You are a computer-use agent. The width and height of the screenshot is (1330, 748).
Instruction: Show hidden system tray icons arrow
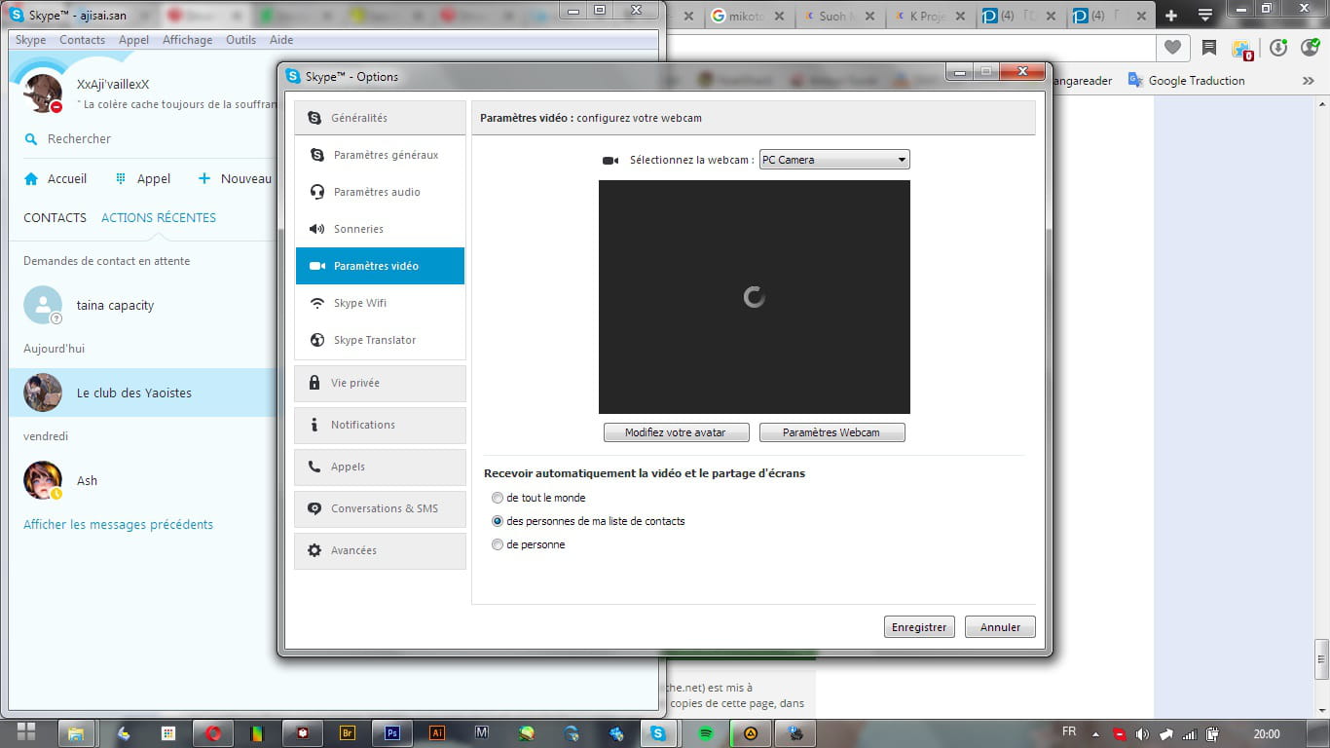(x=1095, y=734)
